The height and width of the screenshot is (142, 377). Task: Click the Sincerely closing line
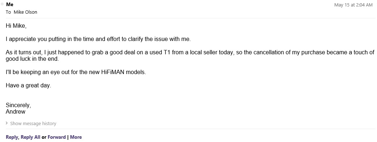tap(18, 105)
